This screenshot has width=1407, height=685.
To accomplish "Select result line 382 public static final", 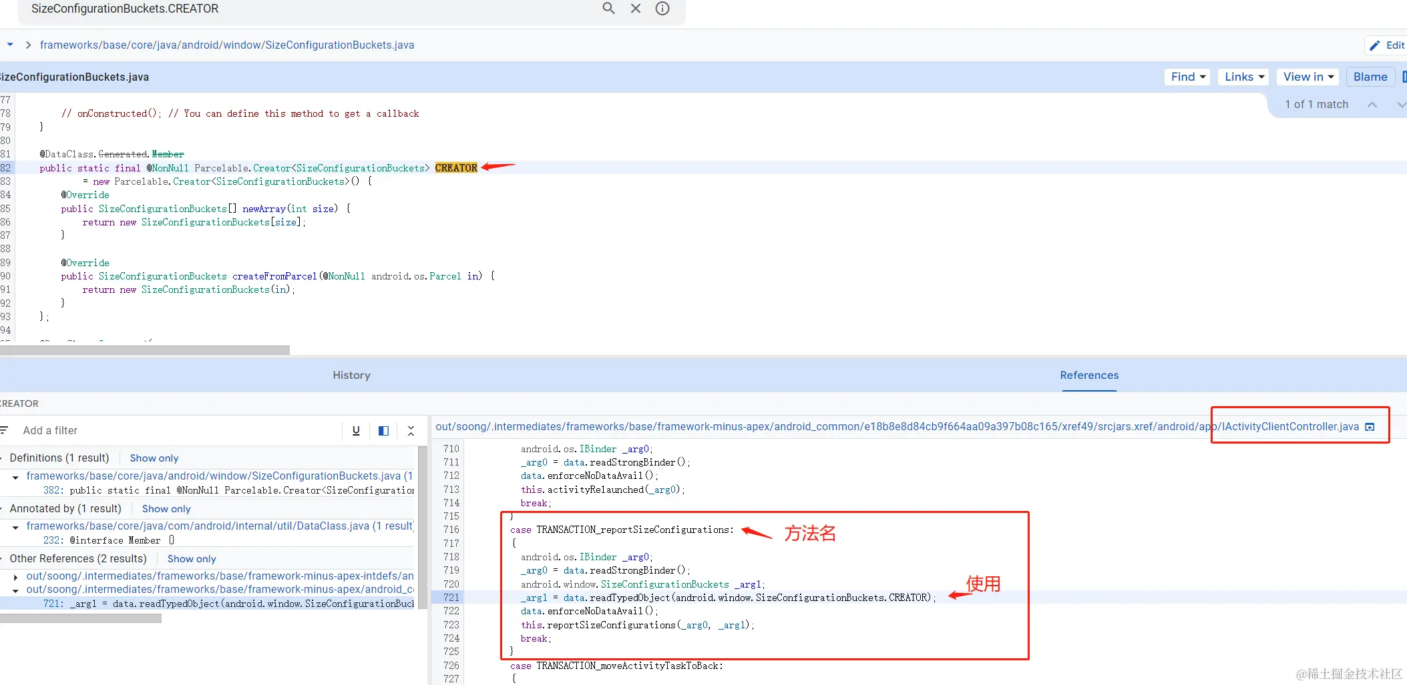I will 228,490.
